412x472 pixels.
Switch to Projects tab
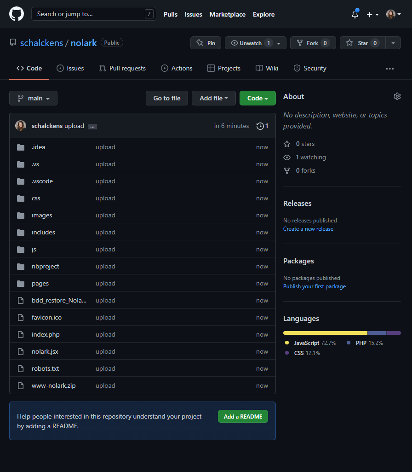224,68
